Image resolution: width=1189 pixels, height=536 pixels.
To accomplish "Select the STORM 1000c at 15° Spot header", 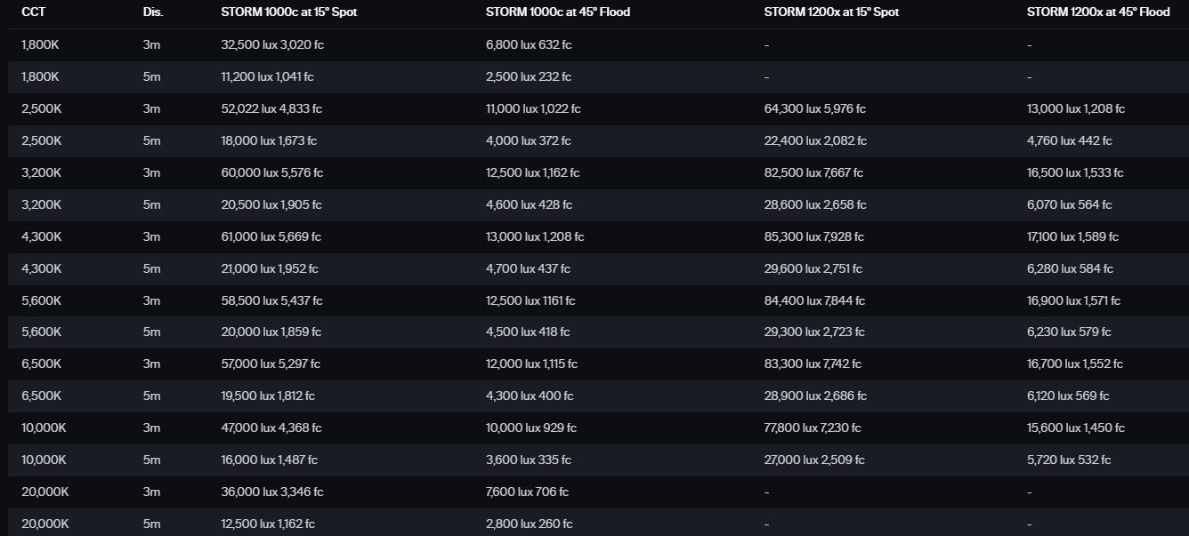I will tap(288, 12).
